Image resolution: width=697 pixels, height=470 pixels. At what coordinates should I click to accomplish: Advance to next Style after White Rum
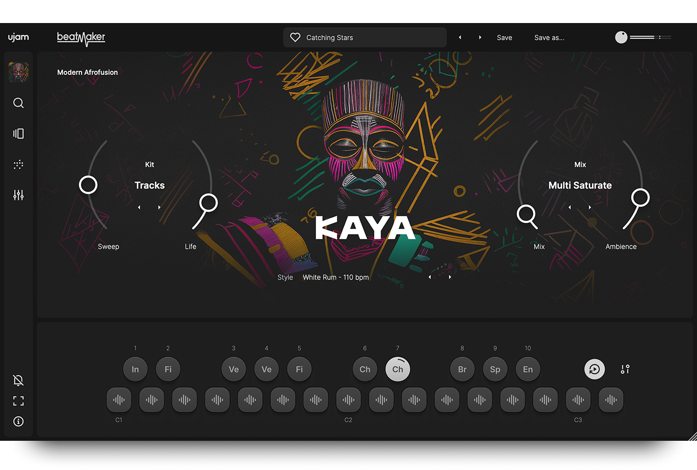point(450,277)
